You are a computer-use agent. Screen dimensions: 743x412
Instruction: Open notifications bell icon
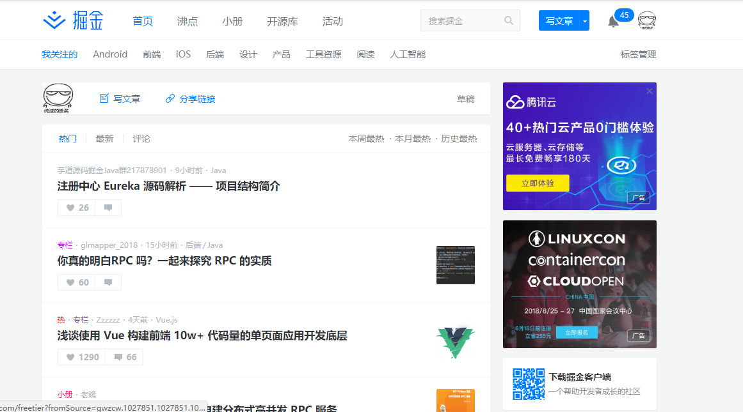613,21
